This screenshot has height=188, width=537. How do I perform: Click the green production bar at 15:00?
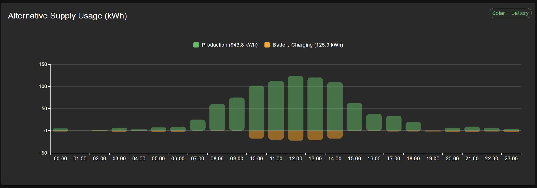point(354,117)
